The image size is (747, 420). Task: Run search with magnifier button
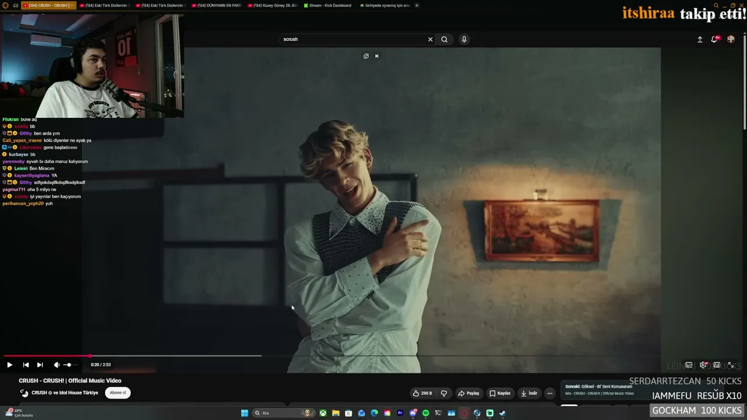445,39
